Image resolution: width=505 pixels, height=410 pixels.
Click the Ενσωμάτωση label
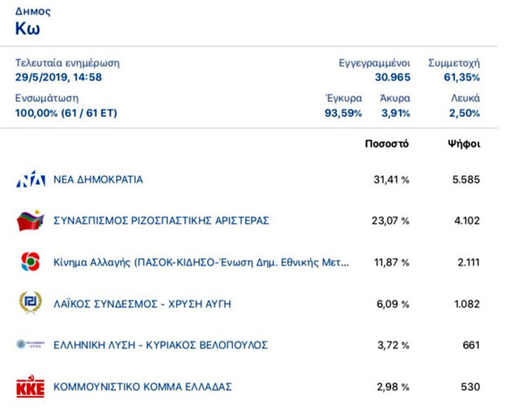tap(46, 99)
